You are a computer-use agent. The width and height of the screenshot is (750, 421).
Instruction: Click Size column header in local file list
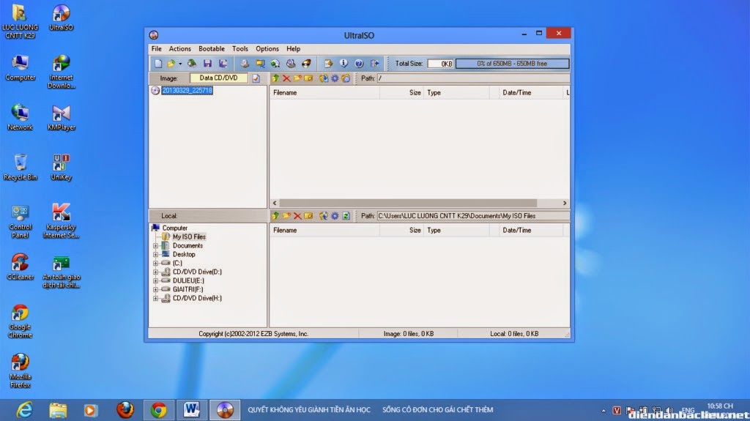[402, 230]
